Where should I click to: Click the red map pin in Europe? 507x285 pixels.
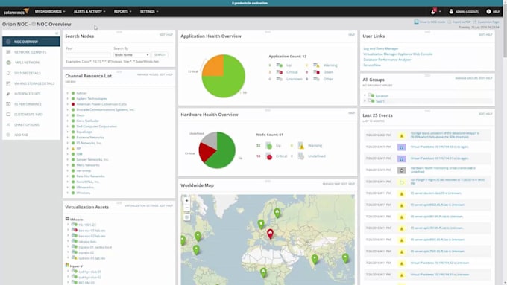271,234
